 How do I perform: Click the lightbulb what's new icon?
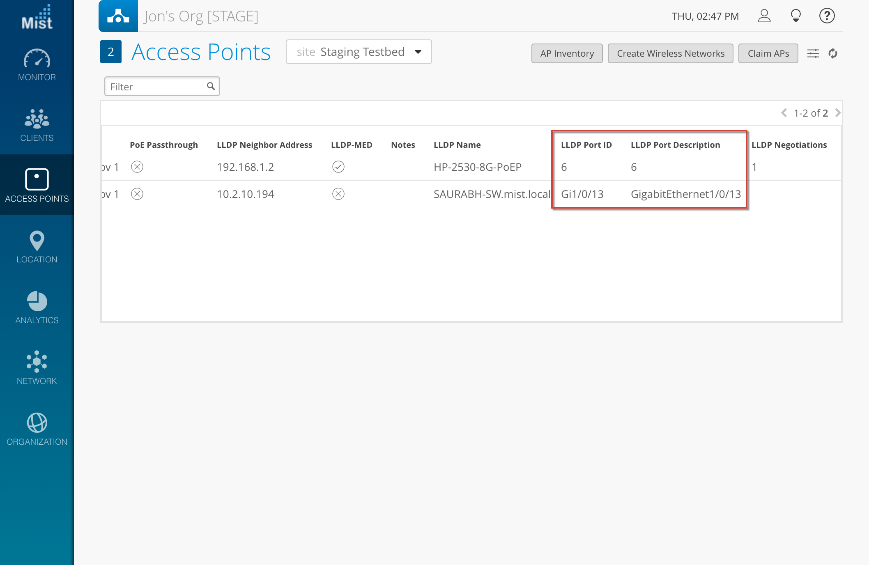coord(795,16)
